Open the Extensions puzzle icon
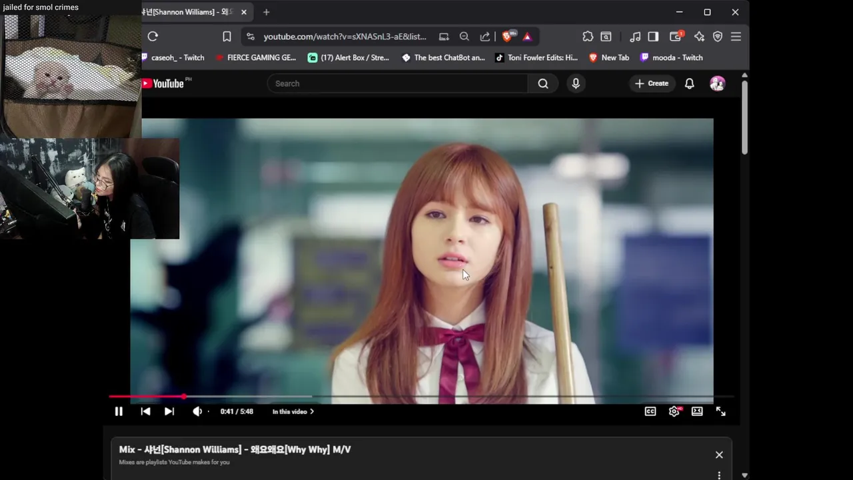Viewport: 853px width, 480px height. point(587,37)
